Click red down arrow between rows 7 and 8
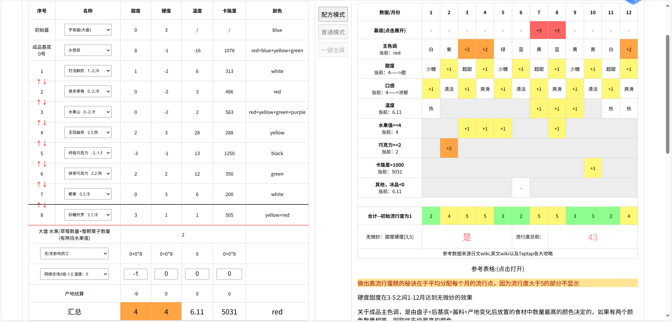 tap(45, 205)
